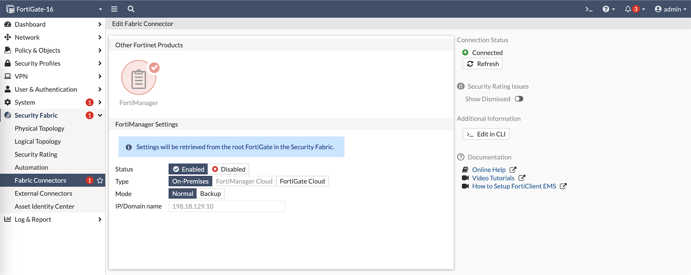Select Backup mode

click(x=211, y=194)
